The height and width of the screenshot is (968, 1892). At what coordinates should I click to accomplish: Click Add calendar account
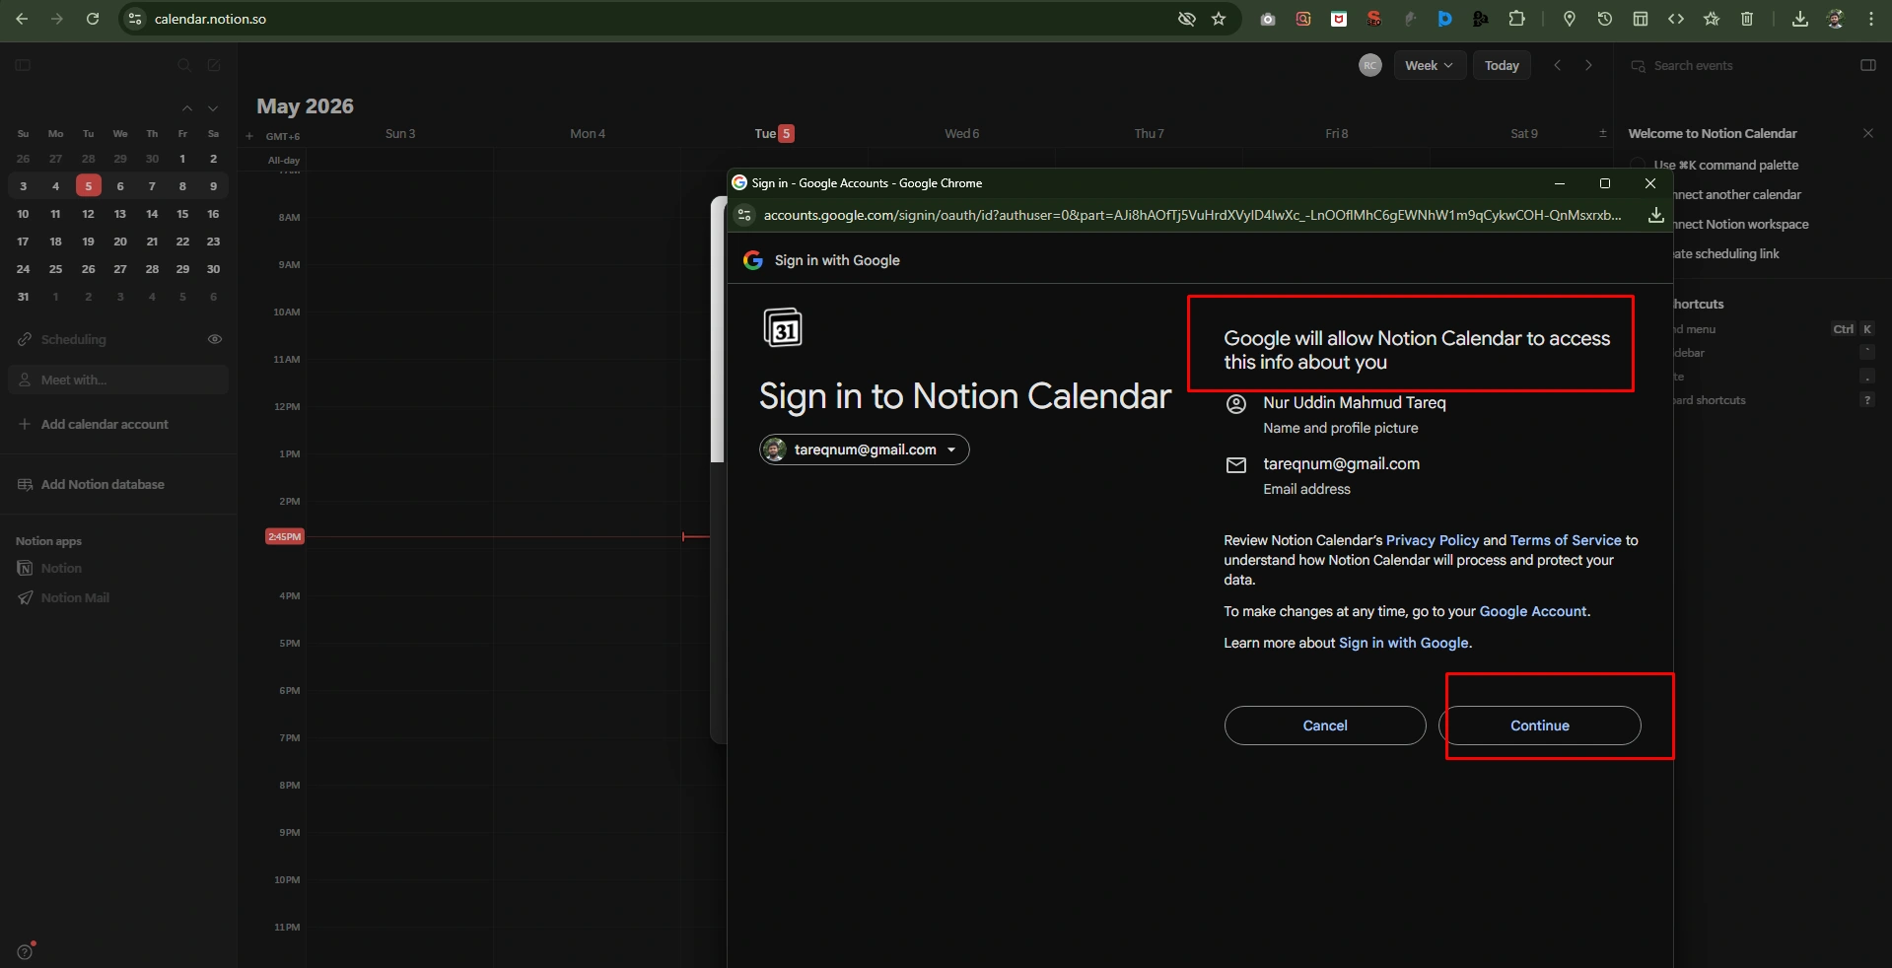(105, 424)
